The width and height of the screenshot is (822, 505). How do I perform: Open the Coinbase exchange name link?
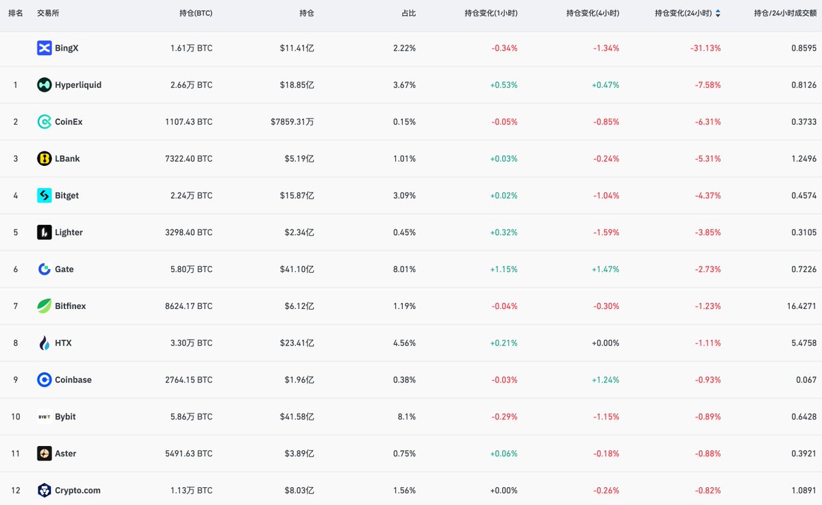coord(73,380)
